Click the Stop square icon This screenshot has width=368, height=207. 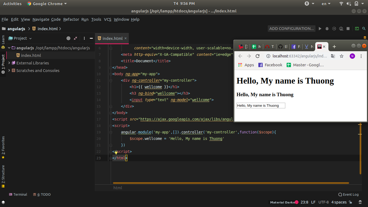348,29
